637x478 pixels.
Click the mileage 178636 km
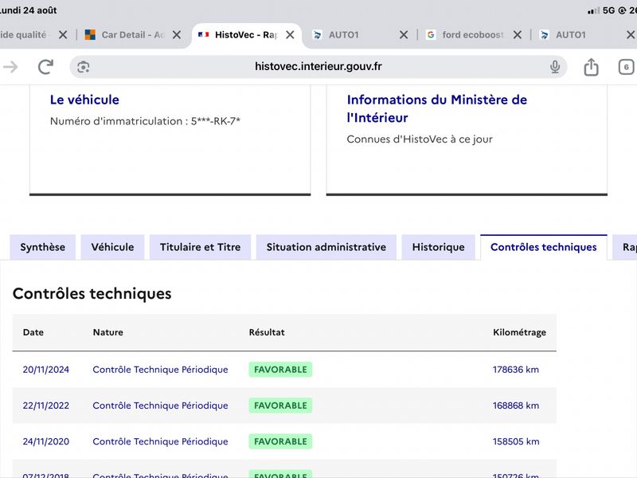point(515,370)
